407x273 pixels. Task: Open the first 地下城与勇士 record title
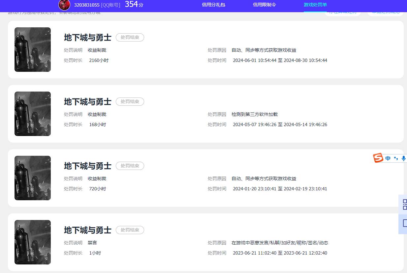87,37
